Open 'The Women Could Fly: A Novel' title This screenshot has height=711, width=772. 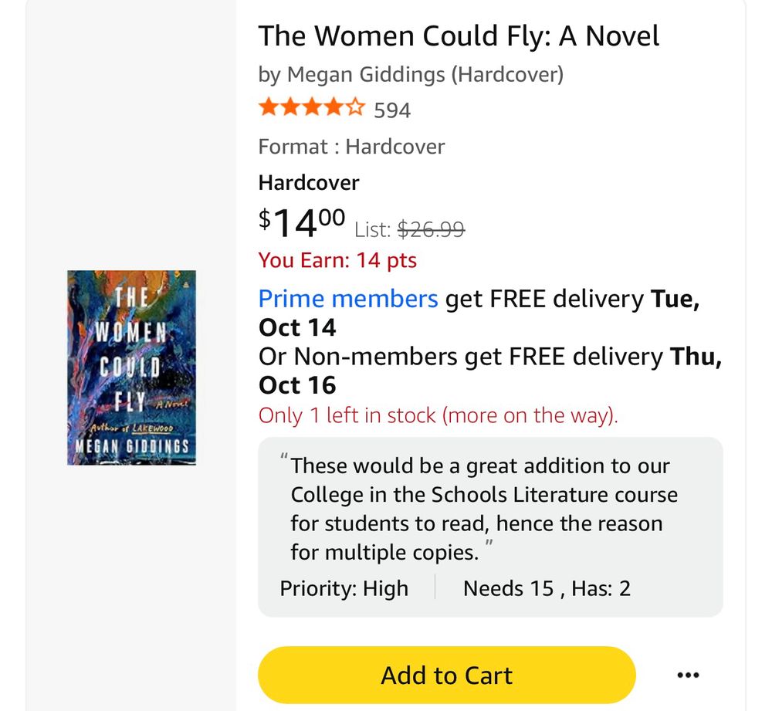click(x=459, y=36)
